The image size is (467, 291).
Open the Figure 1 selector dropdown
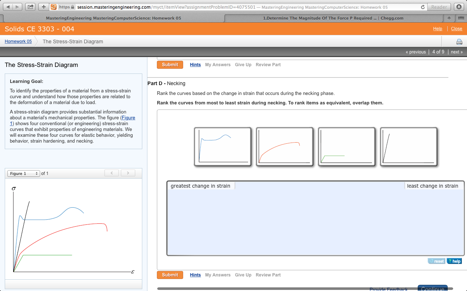point(23,174)
